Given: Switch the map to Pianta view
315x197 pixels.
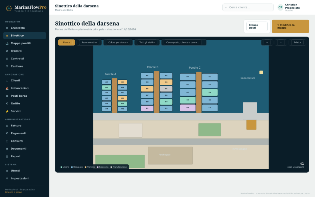Looking at the screenshot, I should click(x=66, y=42).
